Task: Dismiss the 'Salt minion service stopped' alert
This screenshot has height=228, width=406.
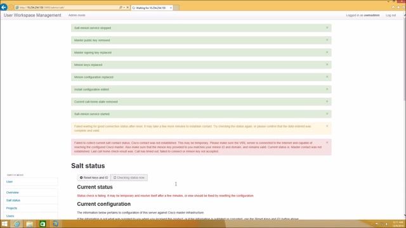Action: point(327,28)
